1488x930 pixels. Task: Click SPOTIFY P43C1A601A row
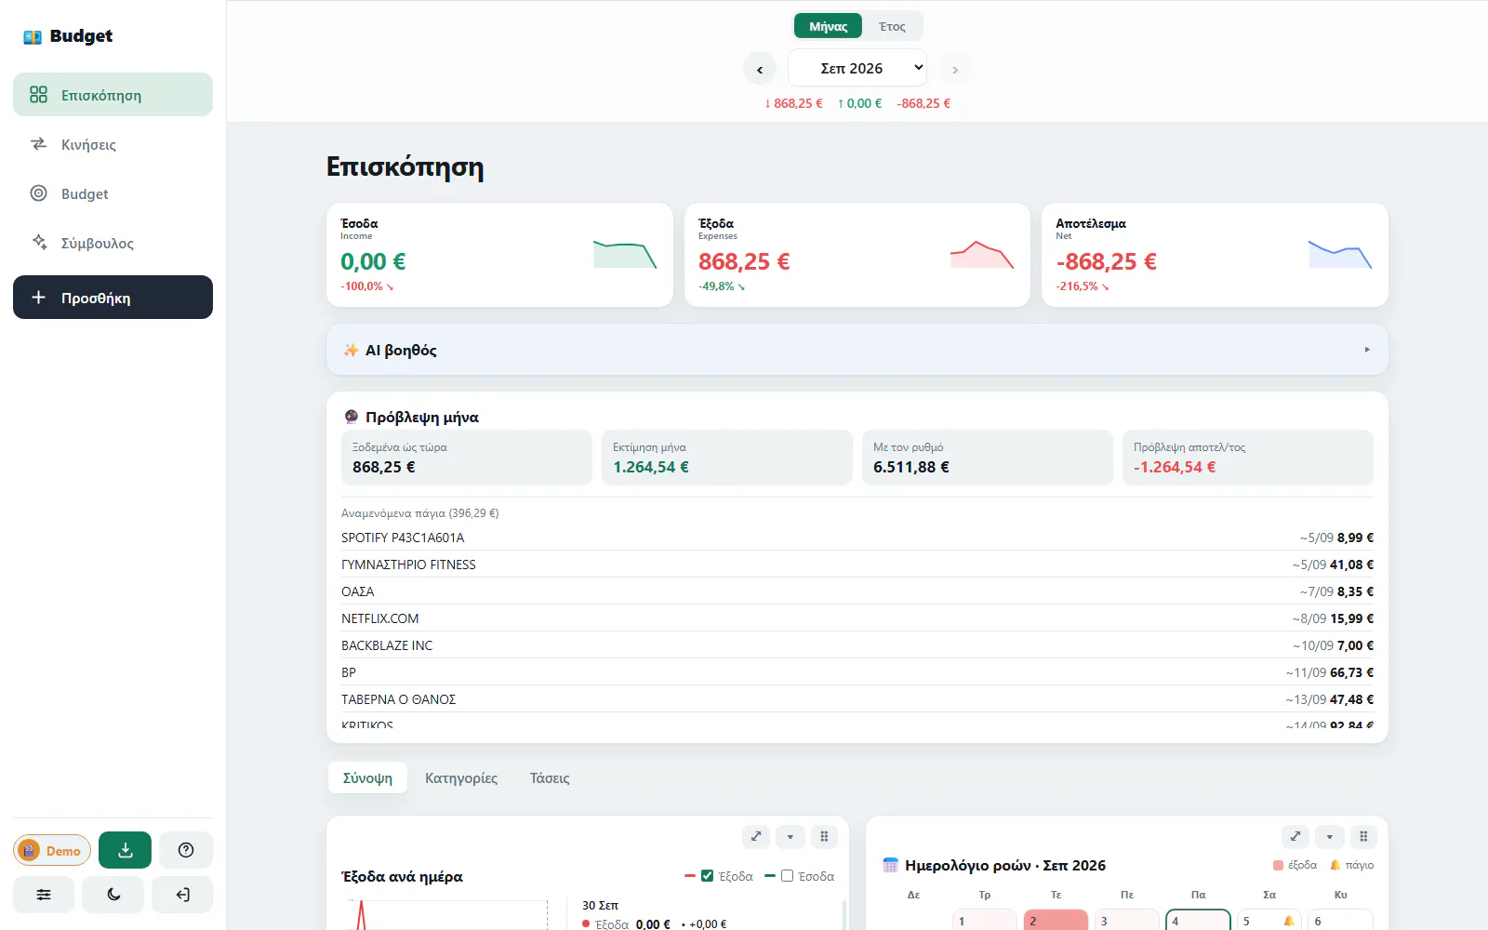(x=857, y=538)
